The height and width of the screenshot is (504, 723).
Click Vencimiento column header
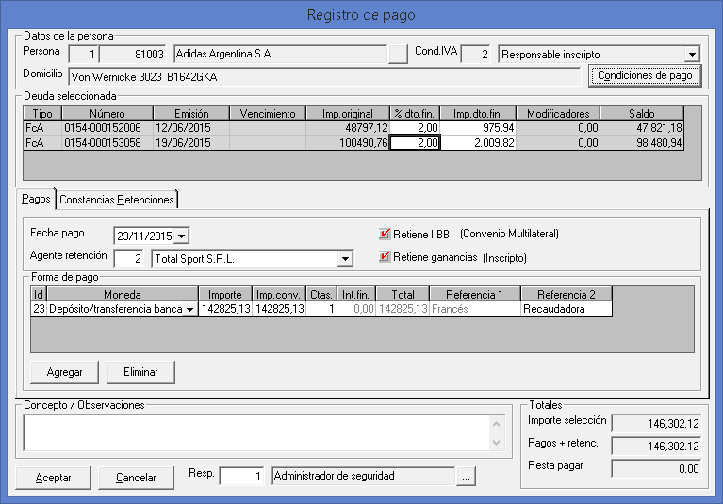[x=268, y=113]
